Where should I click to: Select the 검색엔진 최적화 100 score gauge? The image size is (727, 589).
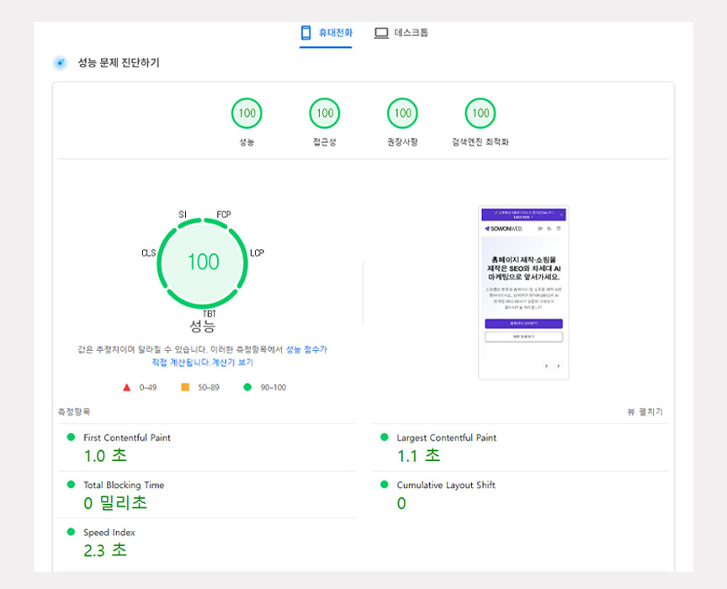pos(480,113)
